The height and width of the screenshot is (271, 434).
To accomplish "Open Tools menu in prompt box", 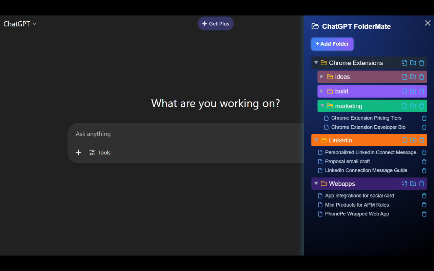I will click(x=100, y=152).
